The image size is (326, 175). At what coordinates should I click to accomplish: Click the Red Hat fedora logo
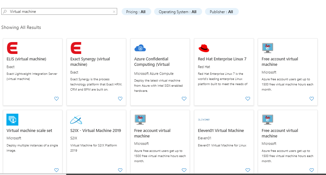coord(204,48)
